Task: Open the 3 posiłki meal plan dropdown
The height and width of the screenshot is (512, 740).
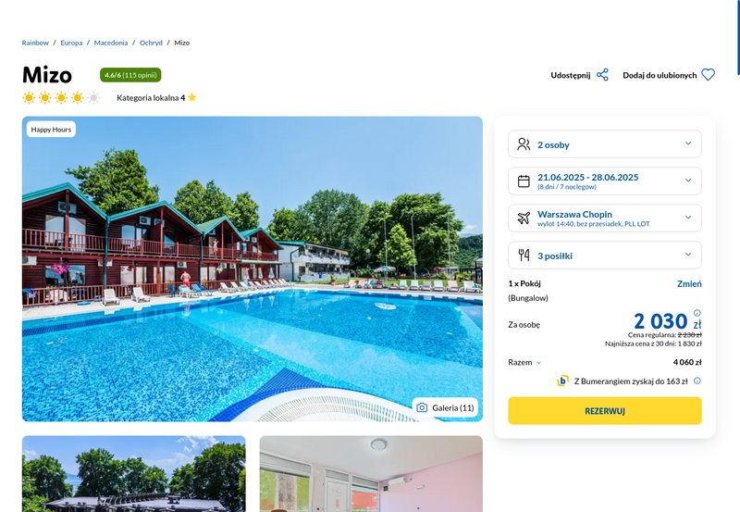Action: click(605, 255)
